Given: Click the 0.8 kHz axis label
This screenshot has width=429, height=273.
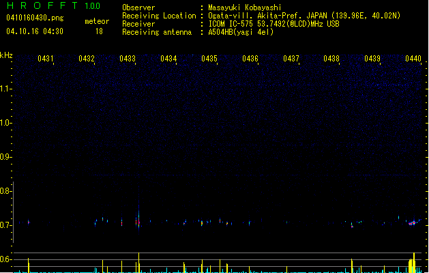Looking at the screenshot, I should pos(5,191).
